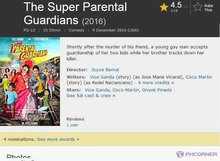Click the empty Rate This star icon
The width and height of the screenshot is (220, 161).
[x=198, y=7]
